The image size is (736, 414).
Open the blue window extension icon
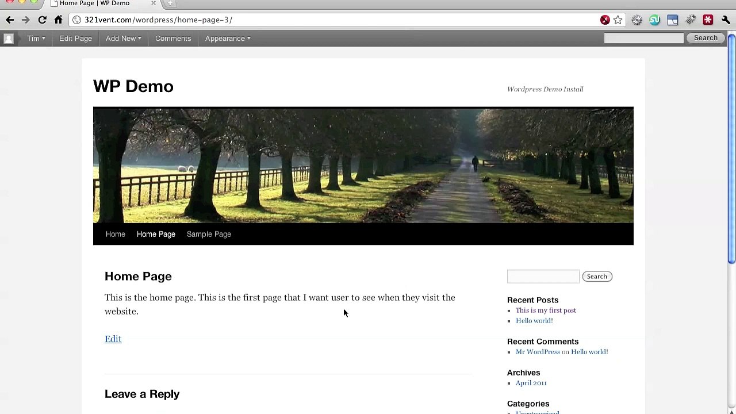(x=672, y=20)
